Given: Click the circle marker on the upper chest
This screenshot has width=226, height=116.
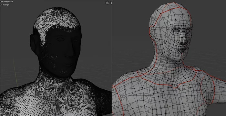Looking at the screenshot, I should click(x=155, y=91).
